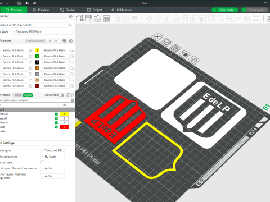Click the Save icon in title bar
The width and height of the screenshot is (270, 202).
coord(19,3)
